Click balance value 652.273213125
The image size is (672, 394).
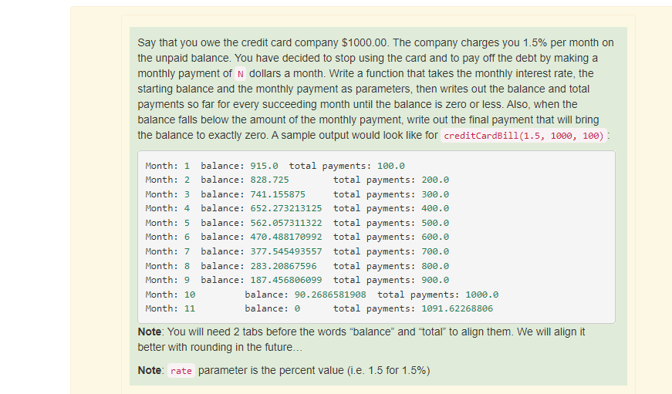coord(286,208)
